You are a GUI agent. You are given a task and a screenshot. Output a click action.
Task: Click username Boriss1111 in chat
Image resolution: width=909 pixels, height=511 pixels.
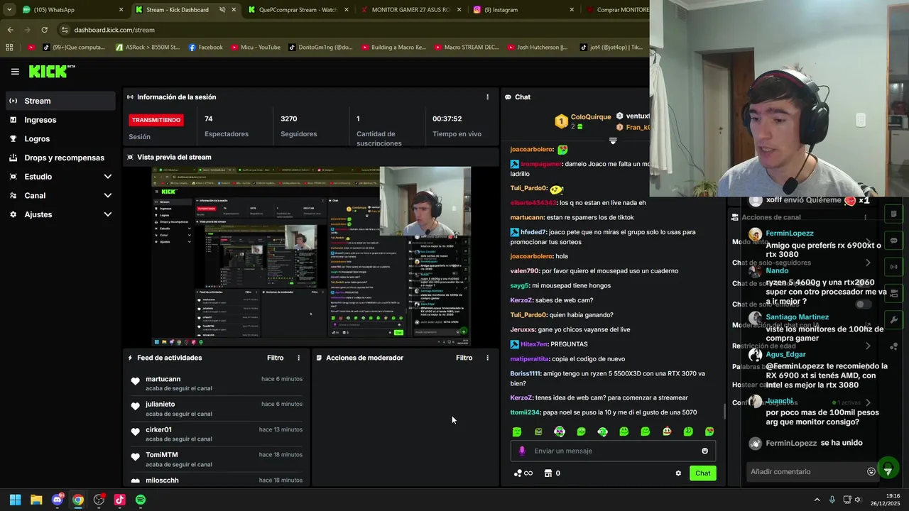[x=526, y=373]
